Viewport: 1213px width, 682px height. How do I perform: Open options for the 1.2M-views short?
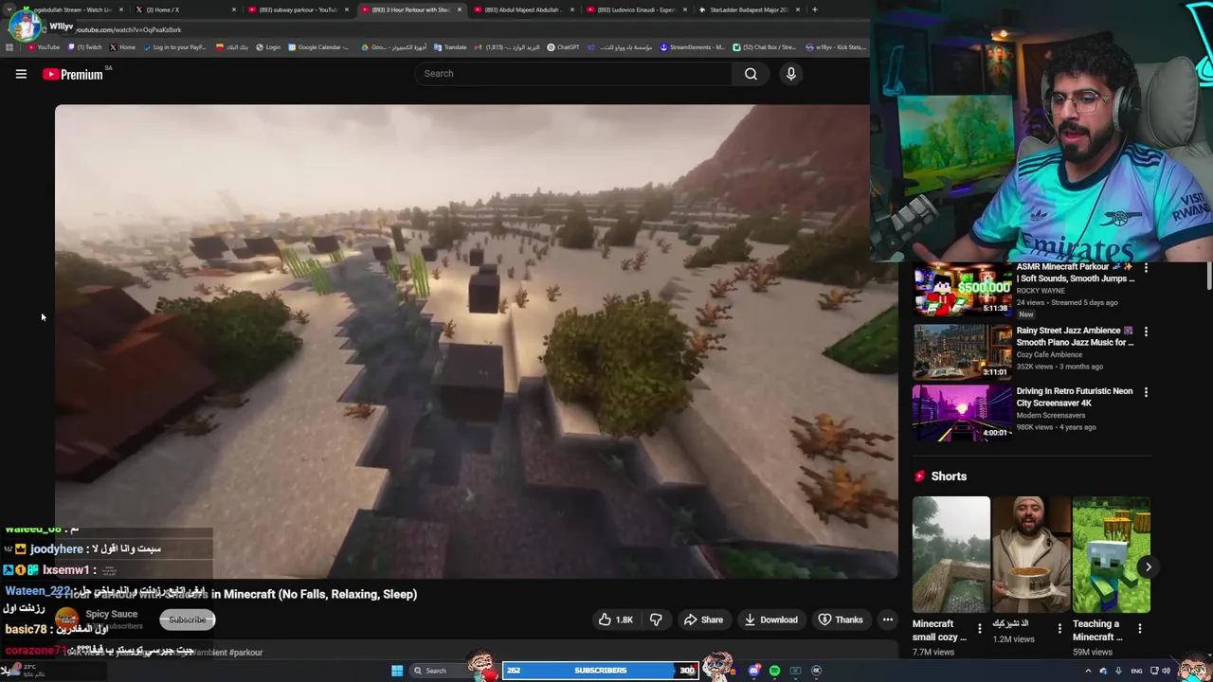(1059, 628)
